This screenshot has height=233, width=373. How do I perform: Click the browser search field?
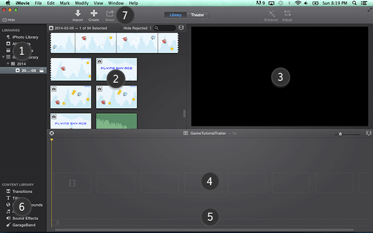click(165, 28)
